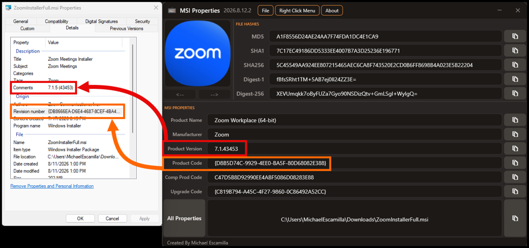Click the MSI Properties app icon in title bar
The image size is (529, 248).
click(171, 11)
